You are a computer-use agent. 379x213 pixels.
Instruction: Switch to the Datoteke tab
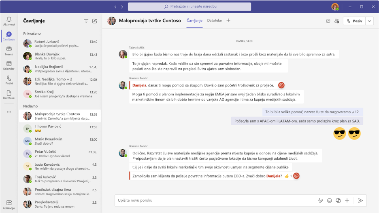coord(214,21)
